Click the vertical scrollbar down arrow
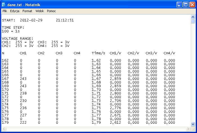The height and width of the screenshot is (133, 197). click(193, 124)
